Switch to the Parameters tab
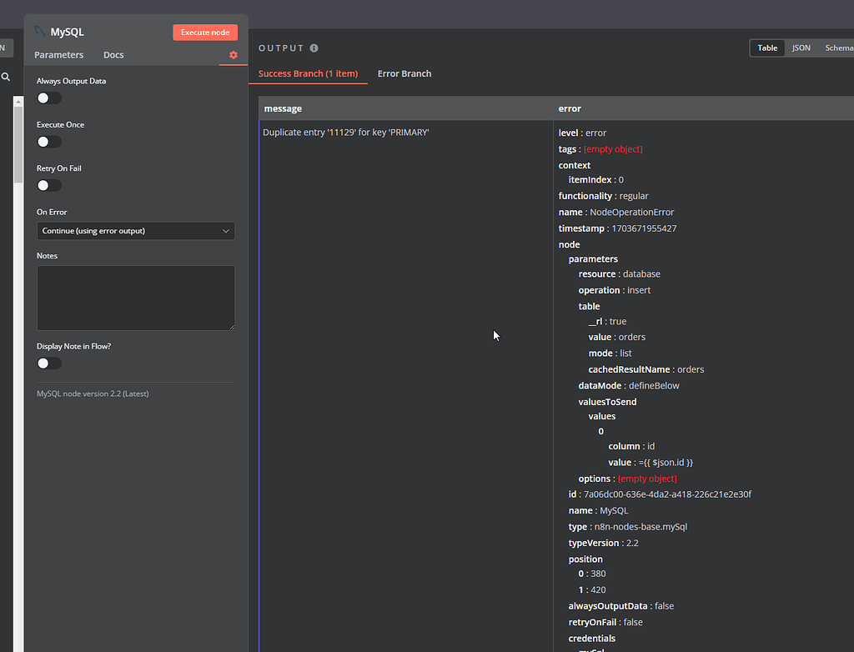Image resolution: width=854 pixels, height=652 pixels. click(58, 55)
